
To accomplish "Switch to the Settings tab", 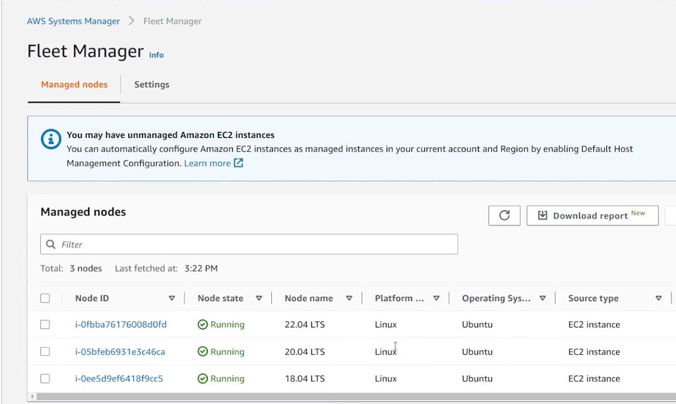I will click(151, 84).
